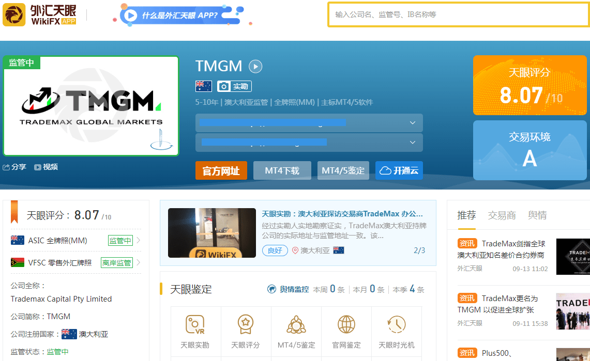This screenshot has height=361, width=590.
Task: Switch to the 舆情 tab
Action: pos(537,215)
